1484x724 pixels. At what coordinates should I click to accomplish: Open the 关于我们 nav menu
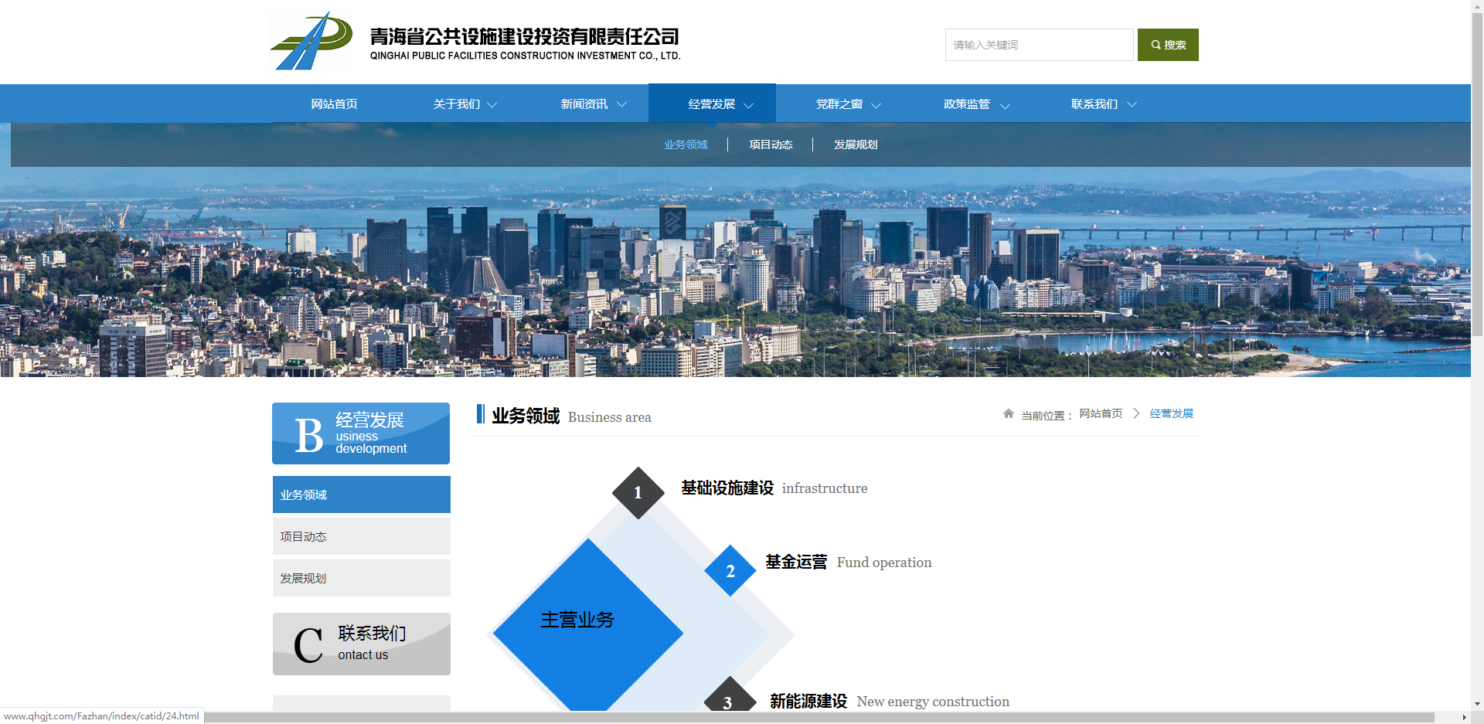[x=457, y=104]
